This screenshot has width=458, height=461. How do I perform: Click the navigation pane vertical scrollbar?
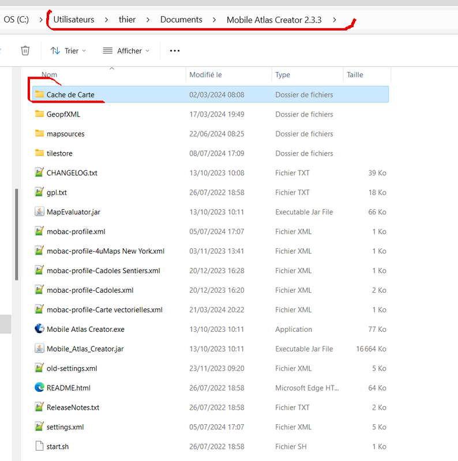pos(17,235)
